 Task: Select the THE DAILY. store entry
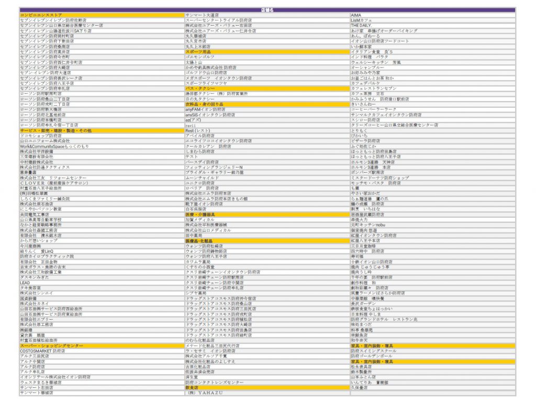coord(361,25)
